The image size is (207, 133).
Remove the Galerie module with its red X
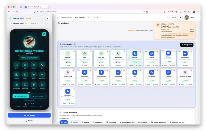158,51
